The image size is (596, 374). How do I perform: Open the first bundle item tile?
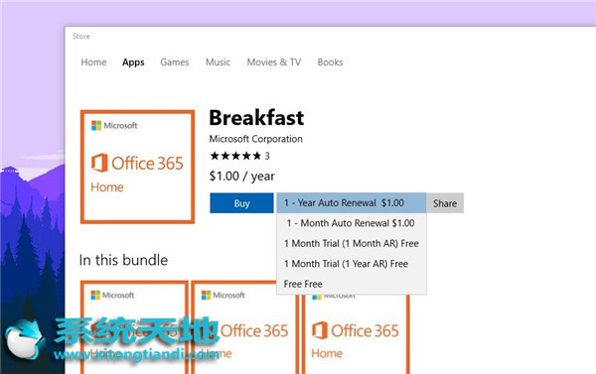(134, 327)
